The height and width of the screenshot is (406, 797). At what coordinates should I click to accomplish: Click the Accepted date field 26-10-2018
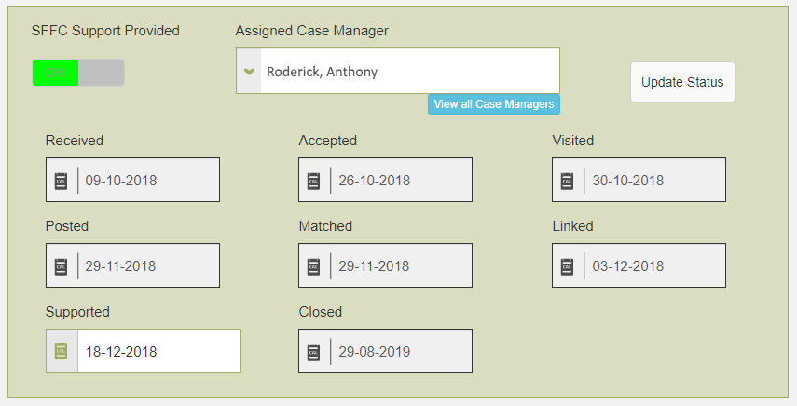(x=401, y=181)
